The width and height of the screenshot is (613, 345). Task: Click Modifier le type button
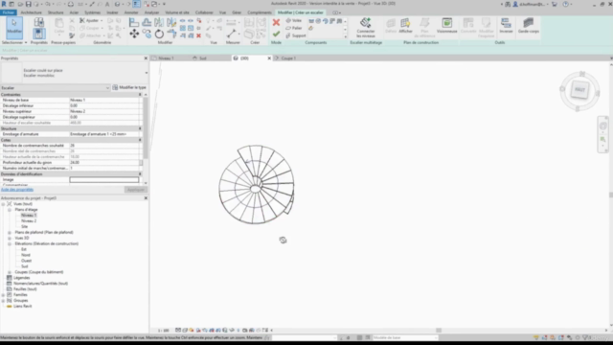click(x=129, y=87)
